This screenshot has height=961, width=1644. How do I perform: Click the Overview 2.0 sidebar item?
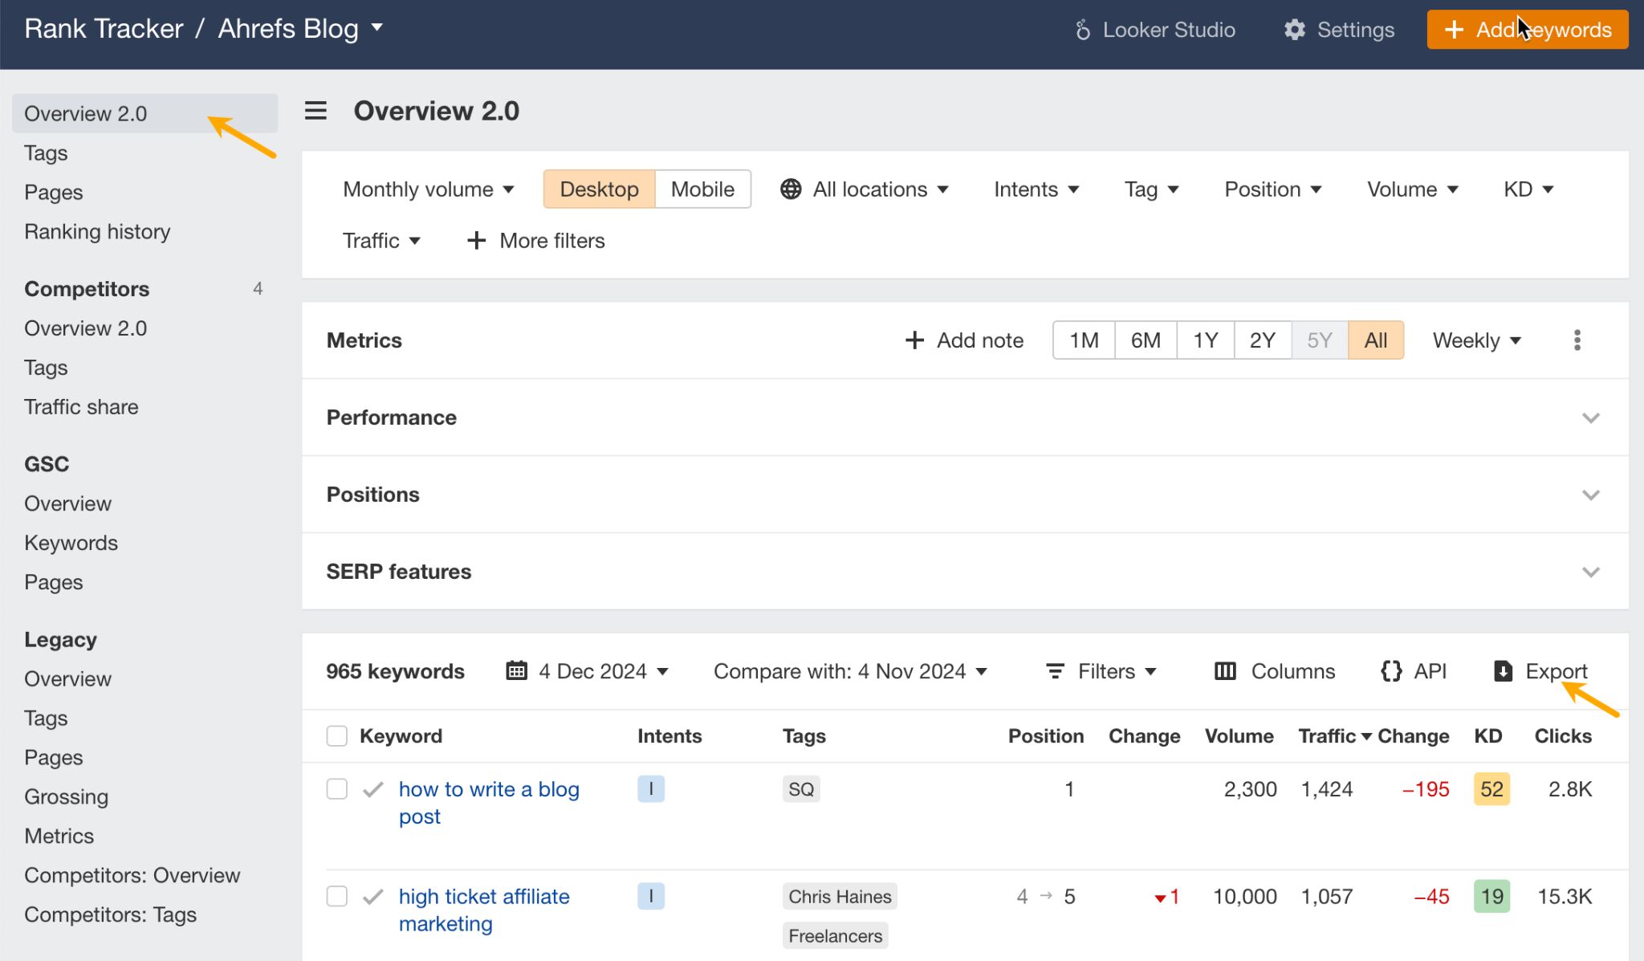(86, 113)
